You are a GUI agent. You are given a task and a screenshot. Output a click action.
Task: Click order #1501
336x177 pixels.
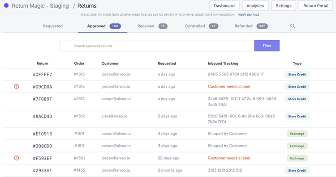click(x=79, y=158)
